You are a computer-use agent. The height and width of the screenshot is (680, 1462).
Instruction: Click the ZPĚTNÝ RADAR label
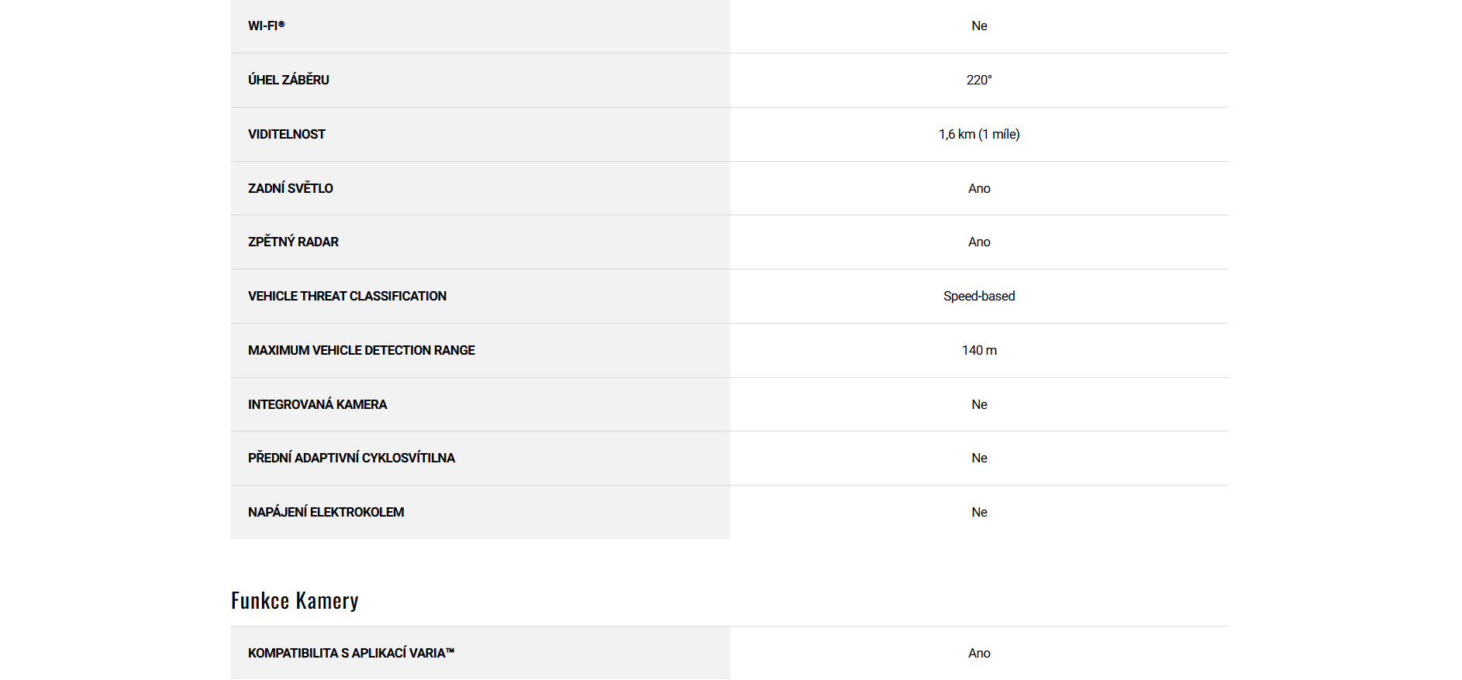(293, 242)
